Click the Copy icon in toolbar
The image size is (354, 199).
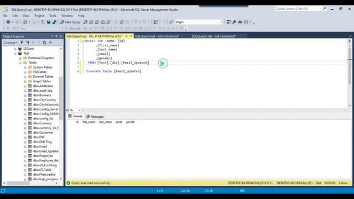pos(122,22)
